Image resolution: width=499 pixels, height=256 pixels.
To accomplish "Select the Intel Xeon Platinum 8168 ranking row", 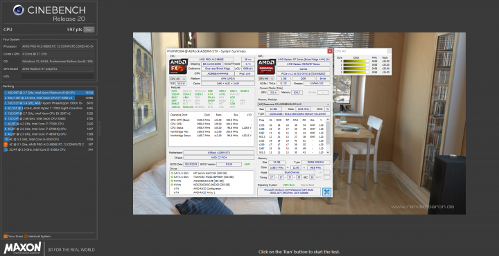I will tap(49, 93).
